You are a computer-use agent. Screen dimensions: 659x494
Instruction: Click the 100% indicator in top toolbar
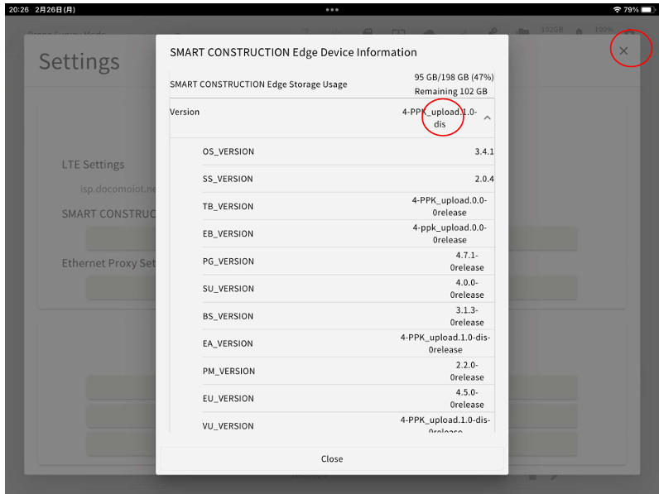[x=604, y=30]
